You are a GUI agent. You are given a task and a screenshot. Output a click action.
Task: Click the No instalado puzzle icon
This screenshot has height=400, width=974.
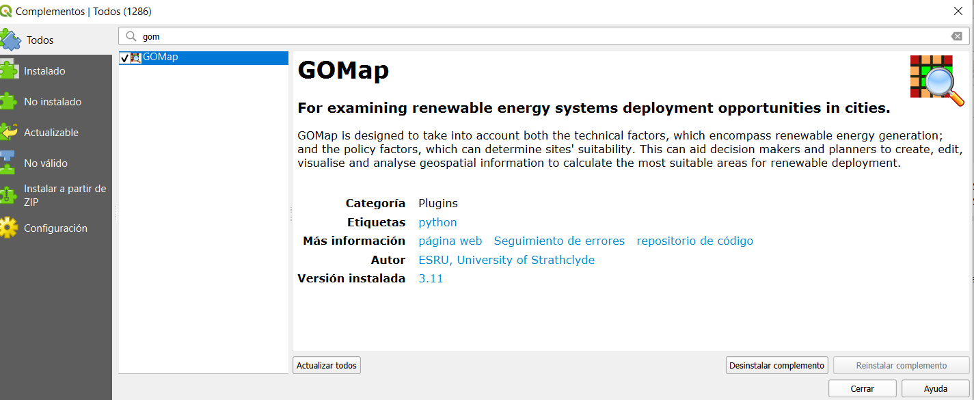pos(9,102)
